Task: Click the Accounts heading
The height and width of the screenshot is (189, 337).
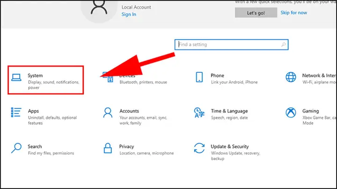Action: (x=129, y=111)
